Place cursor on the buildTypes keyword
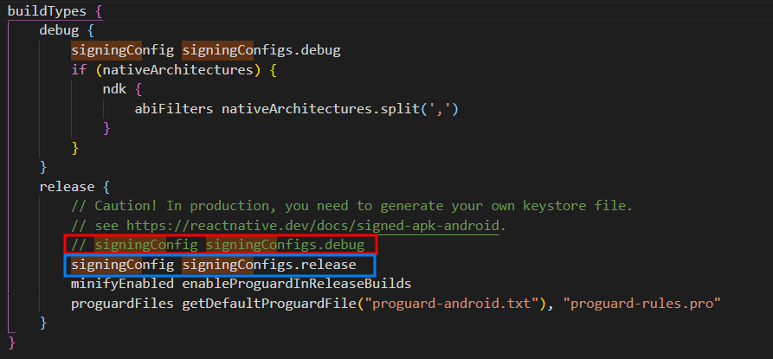The image size is (773, 359). pos(45,11)
